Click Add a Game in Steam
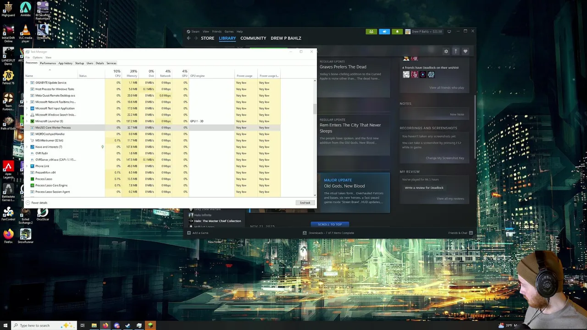 pos(198,233)
